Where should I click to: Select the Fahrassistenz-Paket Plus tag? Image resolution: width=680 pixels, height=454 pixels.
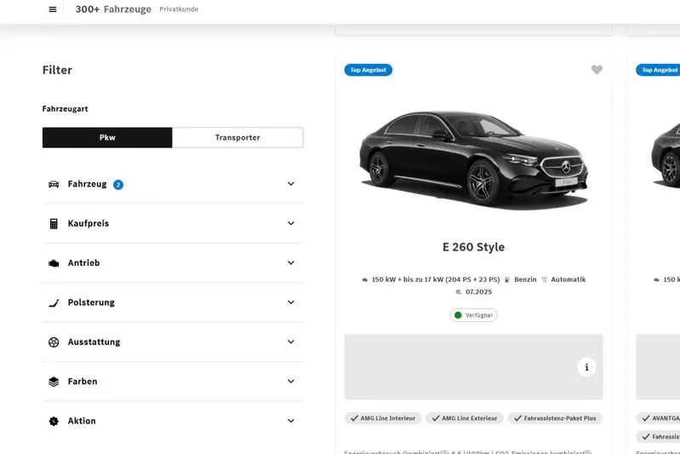point(555,418)
